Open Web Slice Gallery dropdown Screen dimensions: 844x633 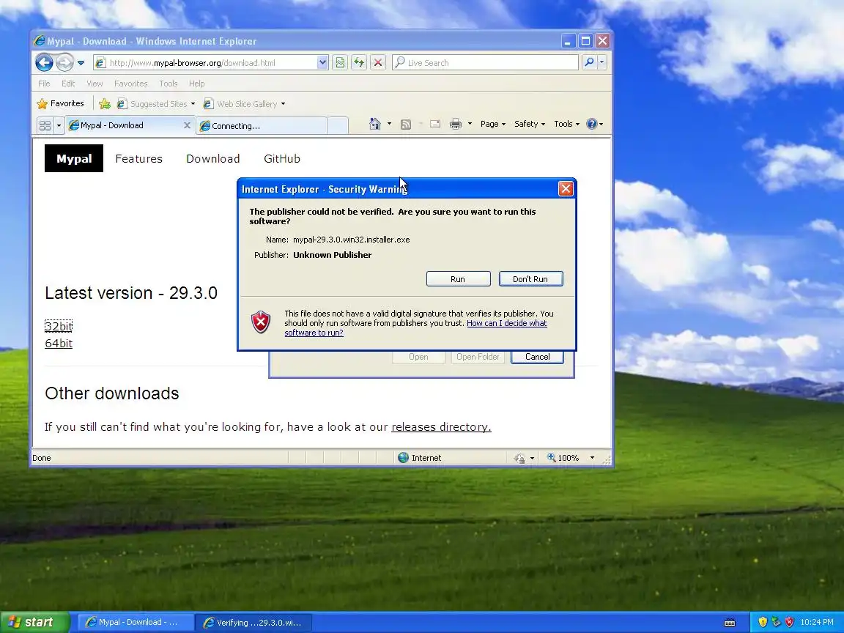[245, 104]
